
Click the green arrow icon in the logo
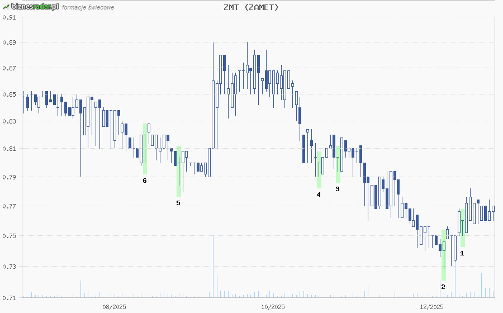tap(5, 7)
